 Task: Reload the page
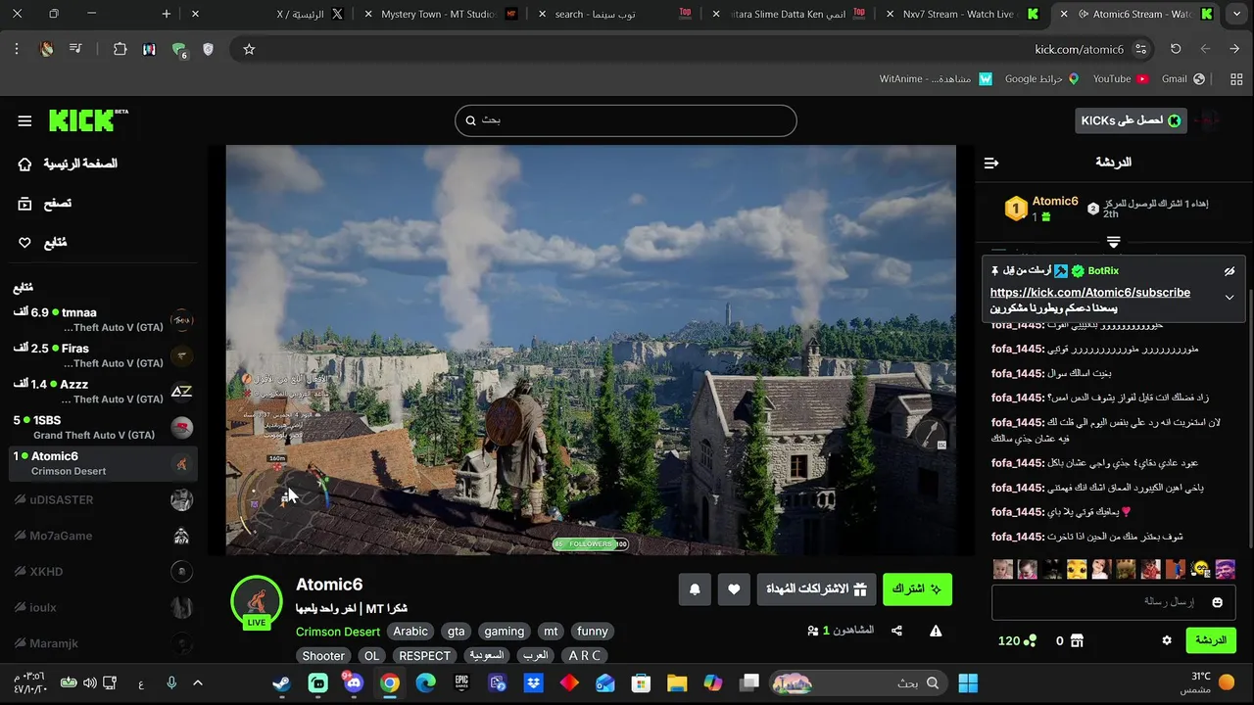pos(1176,49)
